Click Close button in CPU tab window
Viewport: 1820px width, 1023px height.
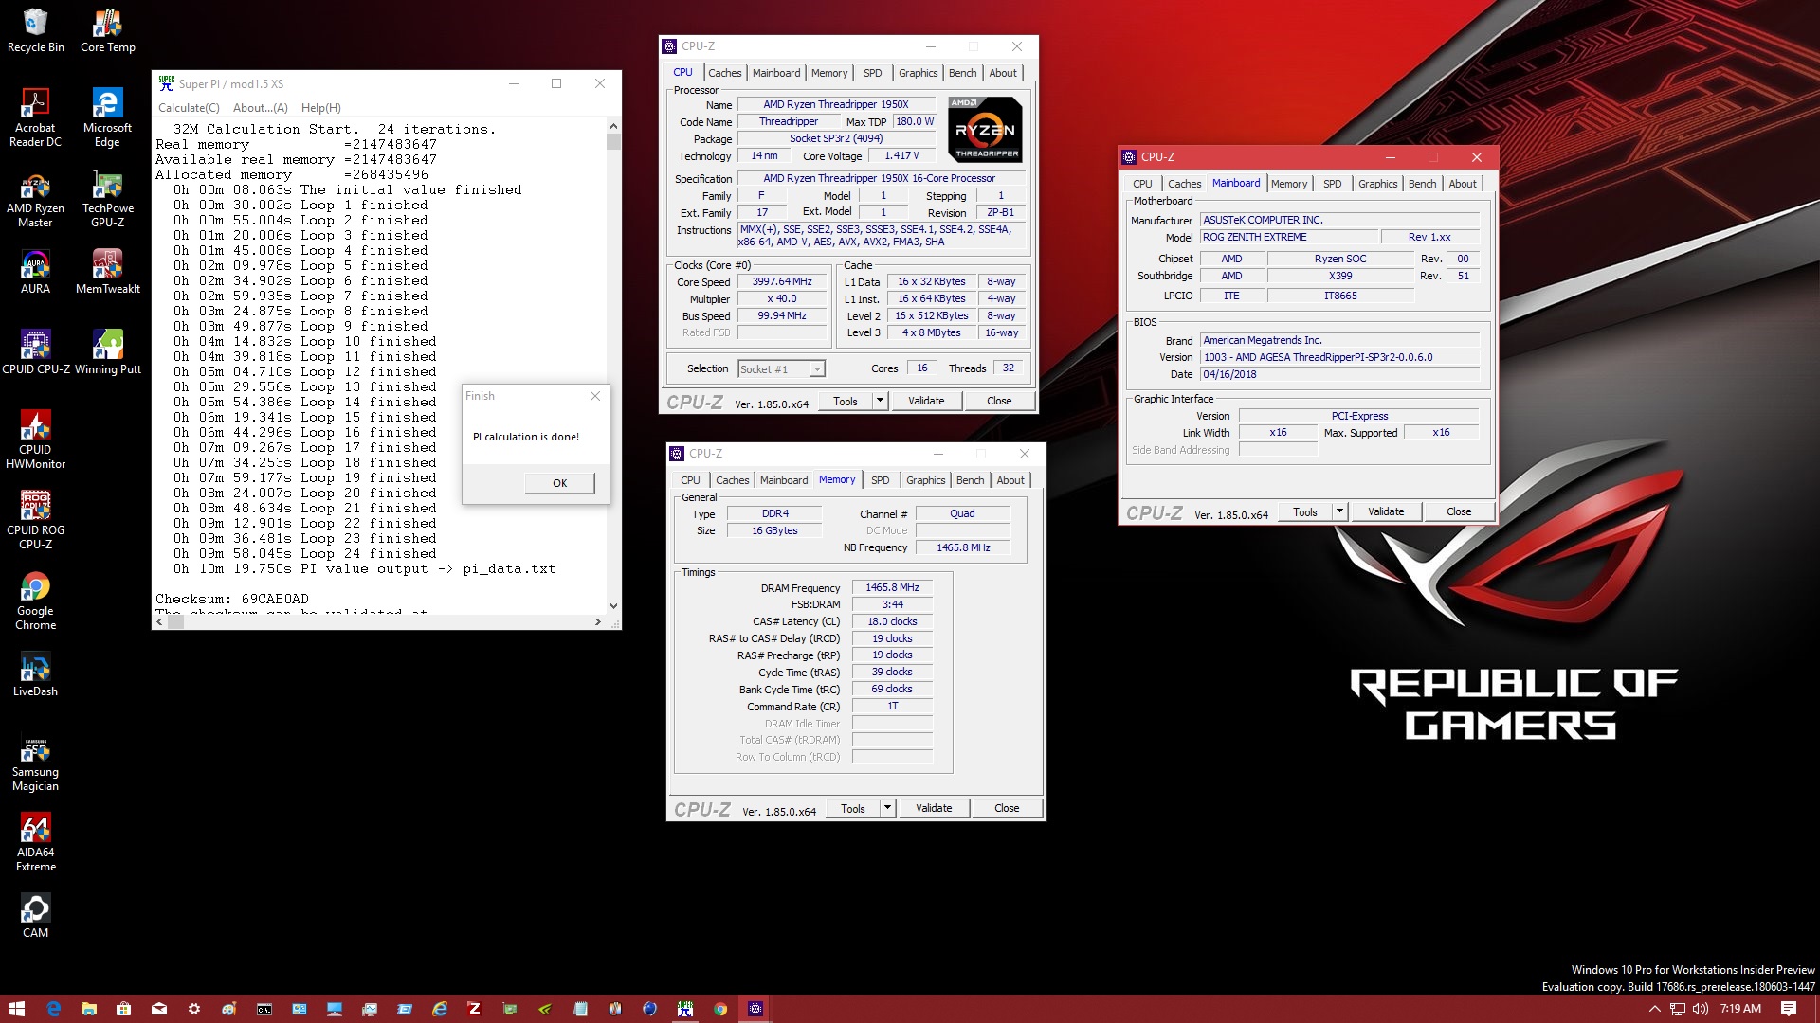tap(999, 401)
